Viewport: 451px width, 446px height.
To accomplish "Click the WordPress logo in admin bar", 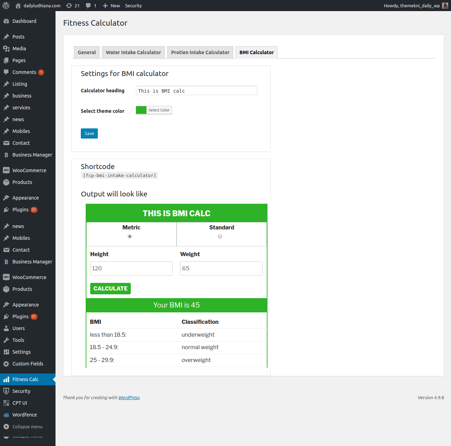I will [6, 6].
